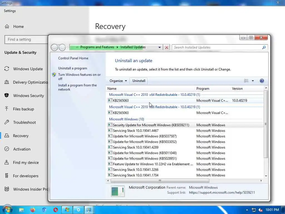
Task: Click the Uninstall toolbar button
Action: (139, 81)
